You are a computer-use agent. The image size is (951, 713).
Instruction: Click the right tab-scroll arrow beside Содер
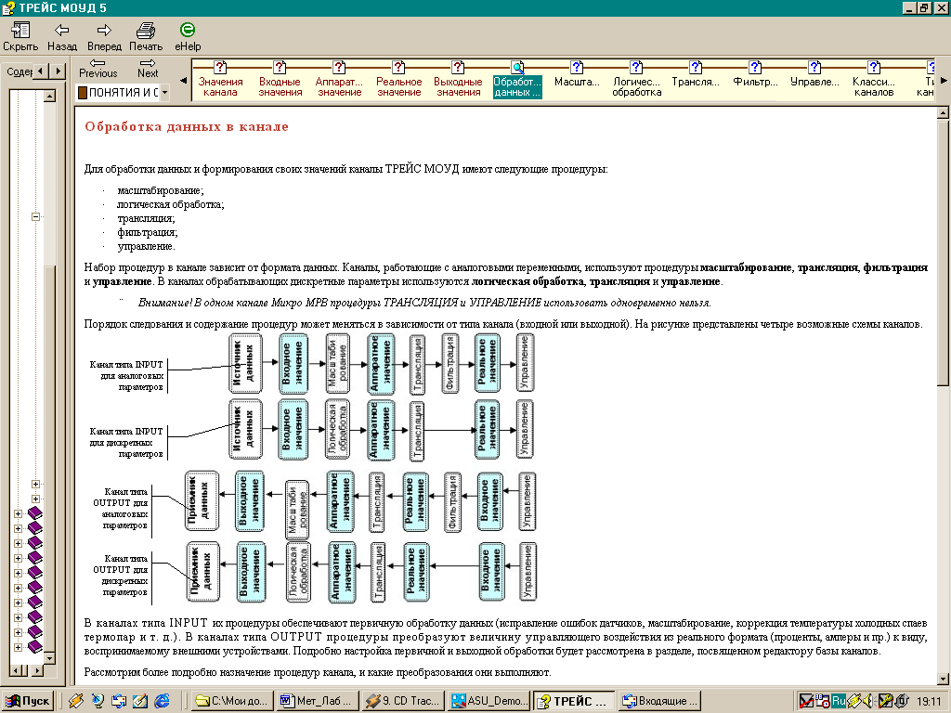point(57,71)
